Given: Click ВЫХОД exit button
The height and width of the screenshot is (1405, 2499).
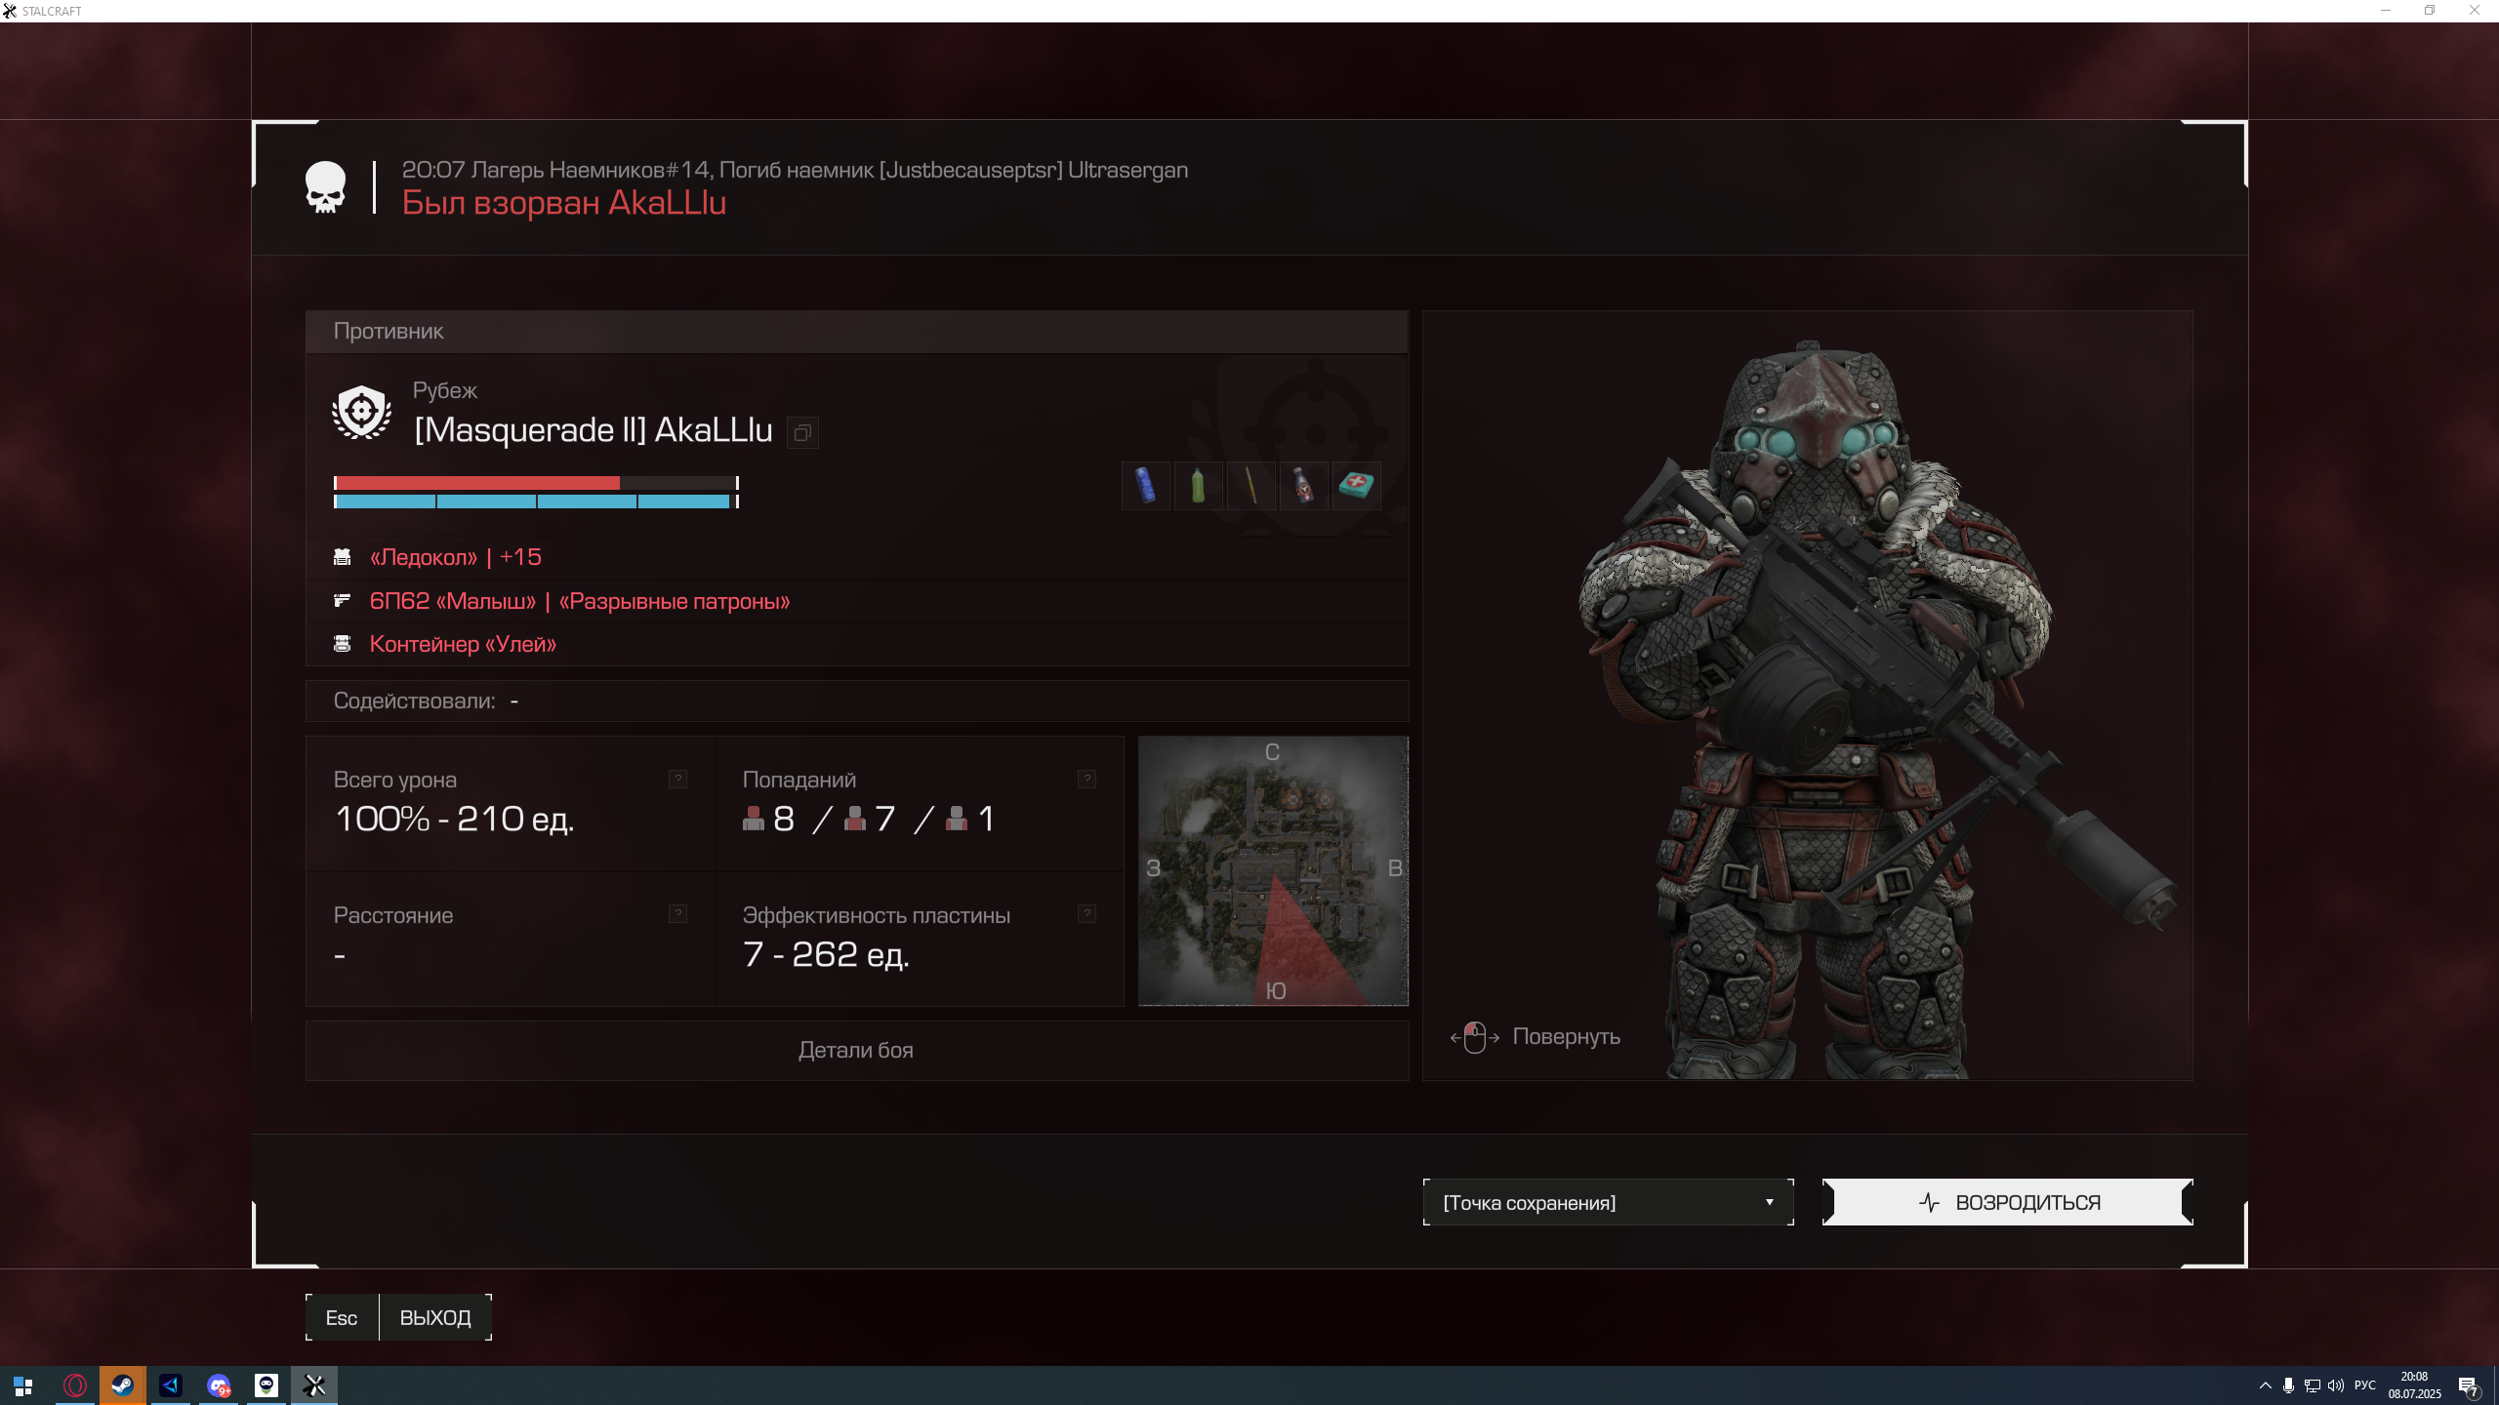Looking at the screenshot, I should 435,1318.
